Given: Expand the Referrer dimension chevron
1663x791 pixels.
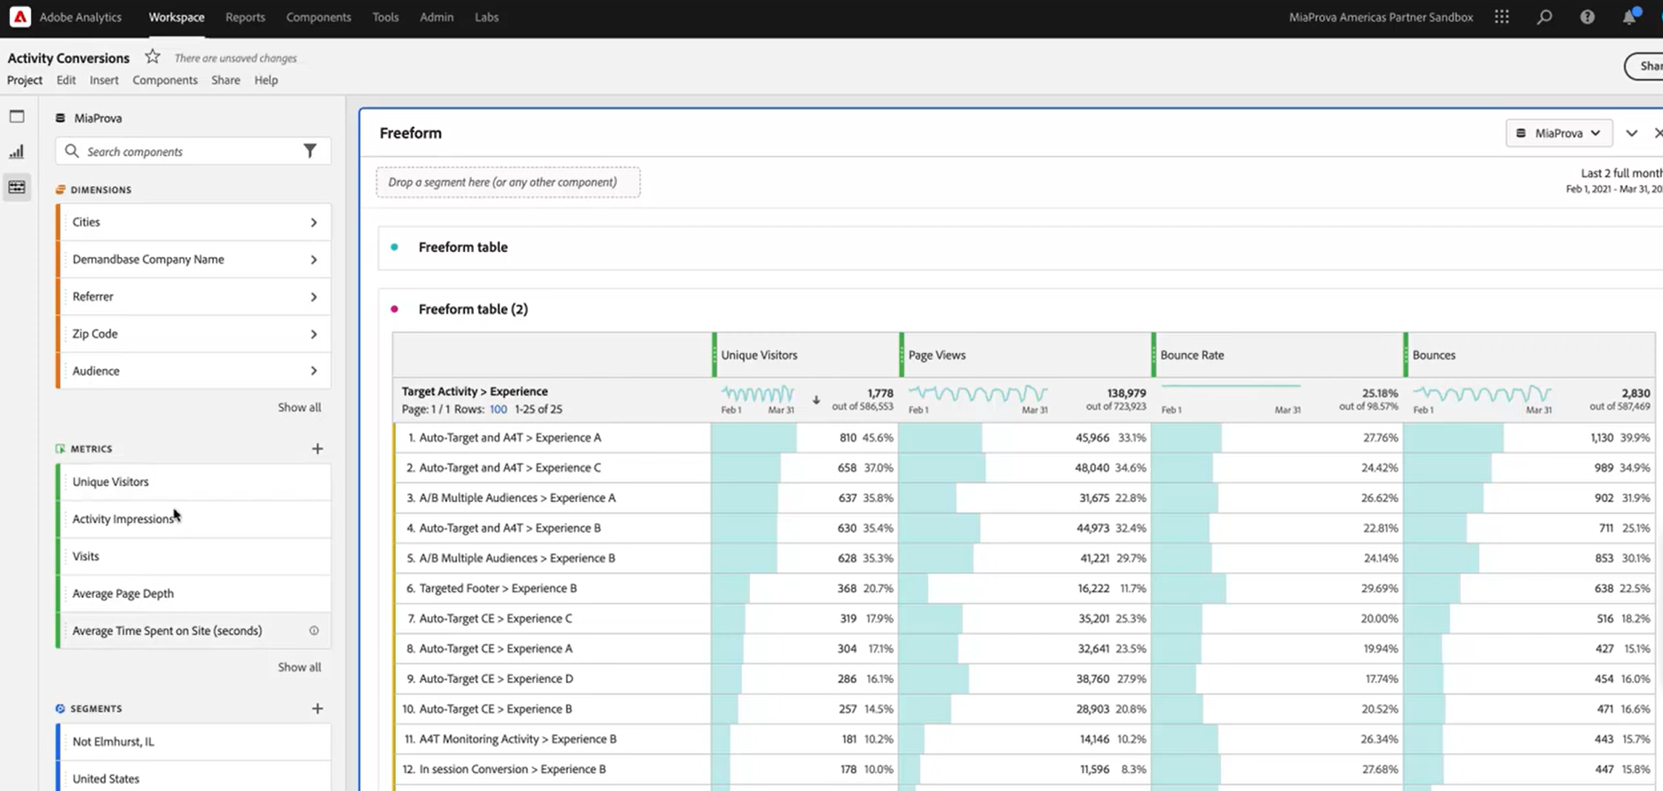Looking at the screenshot, I should click(313, 297).
